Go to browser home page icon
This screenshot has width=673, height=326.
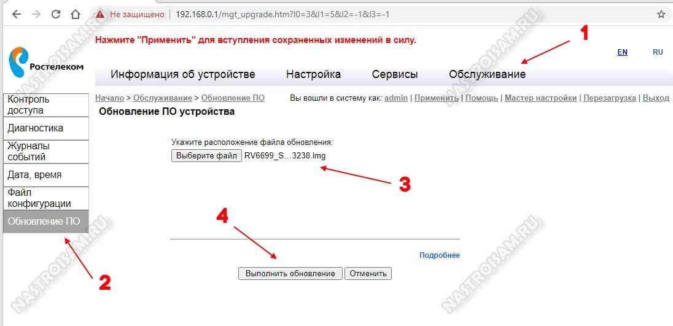point(75,14)
